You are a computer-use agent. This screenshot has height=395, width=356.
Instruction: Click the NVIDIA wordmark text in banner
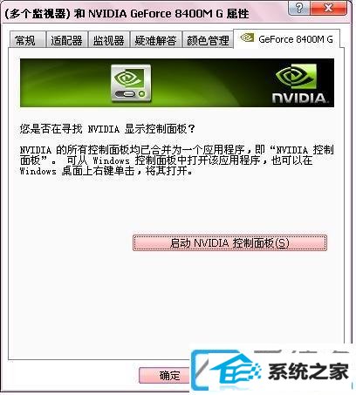point(300,98)
